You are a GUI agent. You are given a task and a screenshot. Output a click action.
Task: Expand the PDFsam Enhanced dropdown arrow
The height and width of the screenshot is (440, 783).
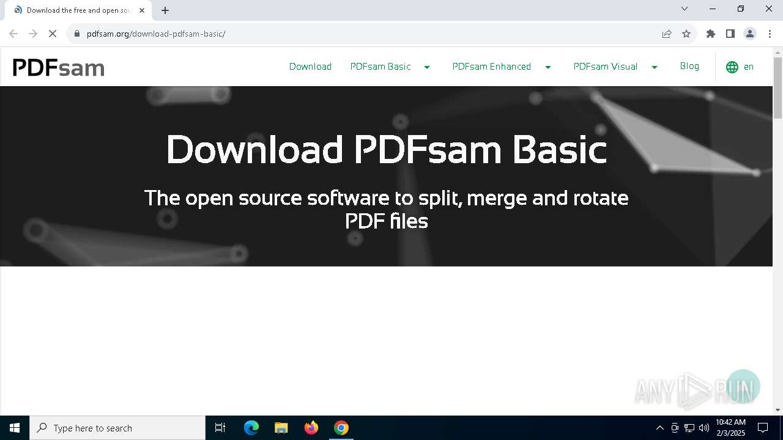548,67
